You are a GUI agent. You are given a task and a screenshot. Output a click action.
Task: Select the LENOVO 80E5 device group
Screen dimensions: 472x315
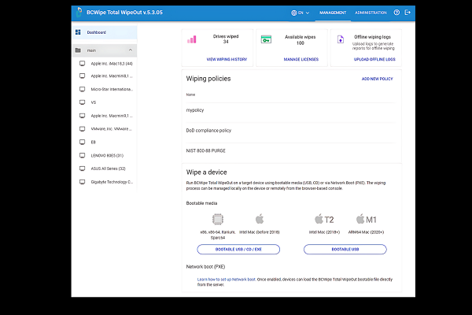coord(102,155)
